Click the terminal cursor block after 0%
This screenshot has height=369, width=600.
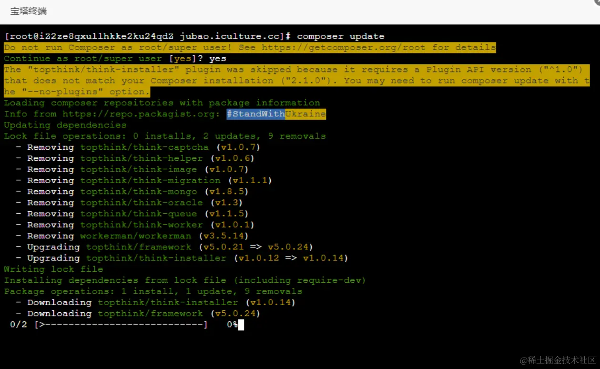pos(241,325)
